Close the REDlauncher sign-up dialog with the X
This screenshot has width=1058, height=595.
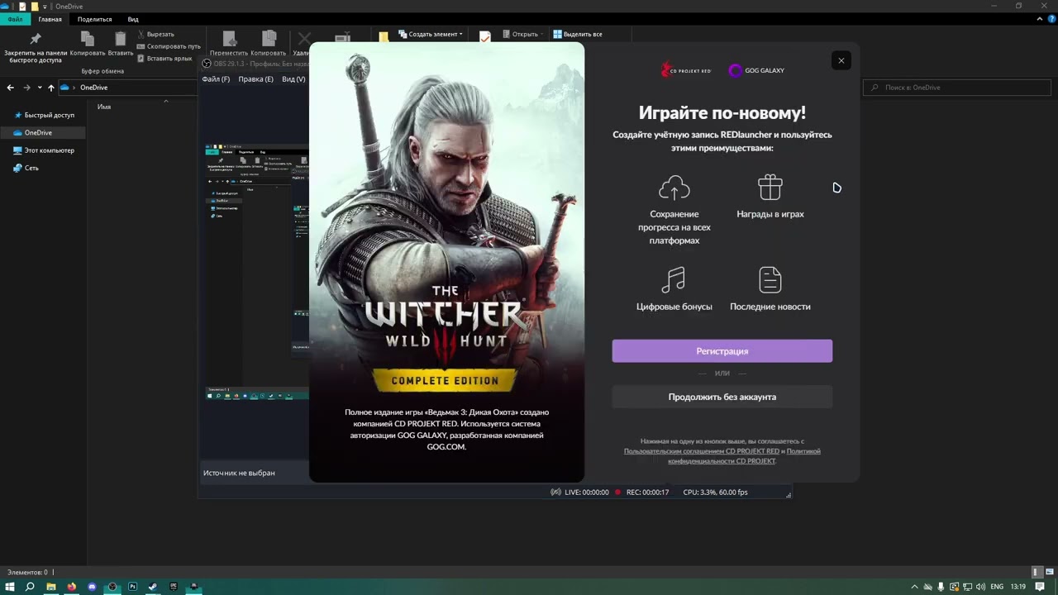point(841,60)
